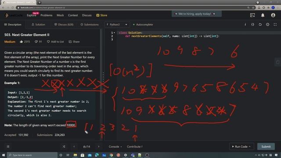
Task: Click Add to List
Action: [x=55, y=42]
